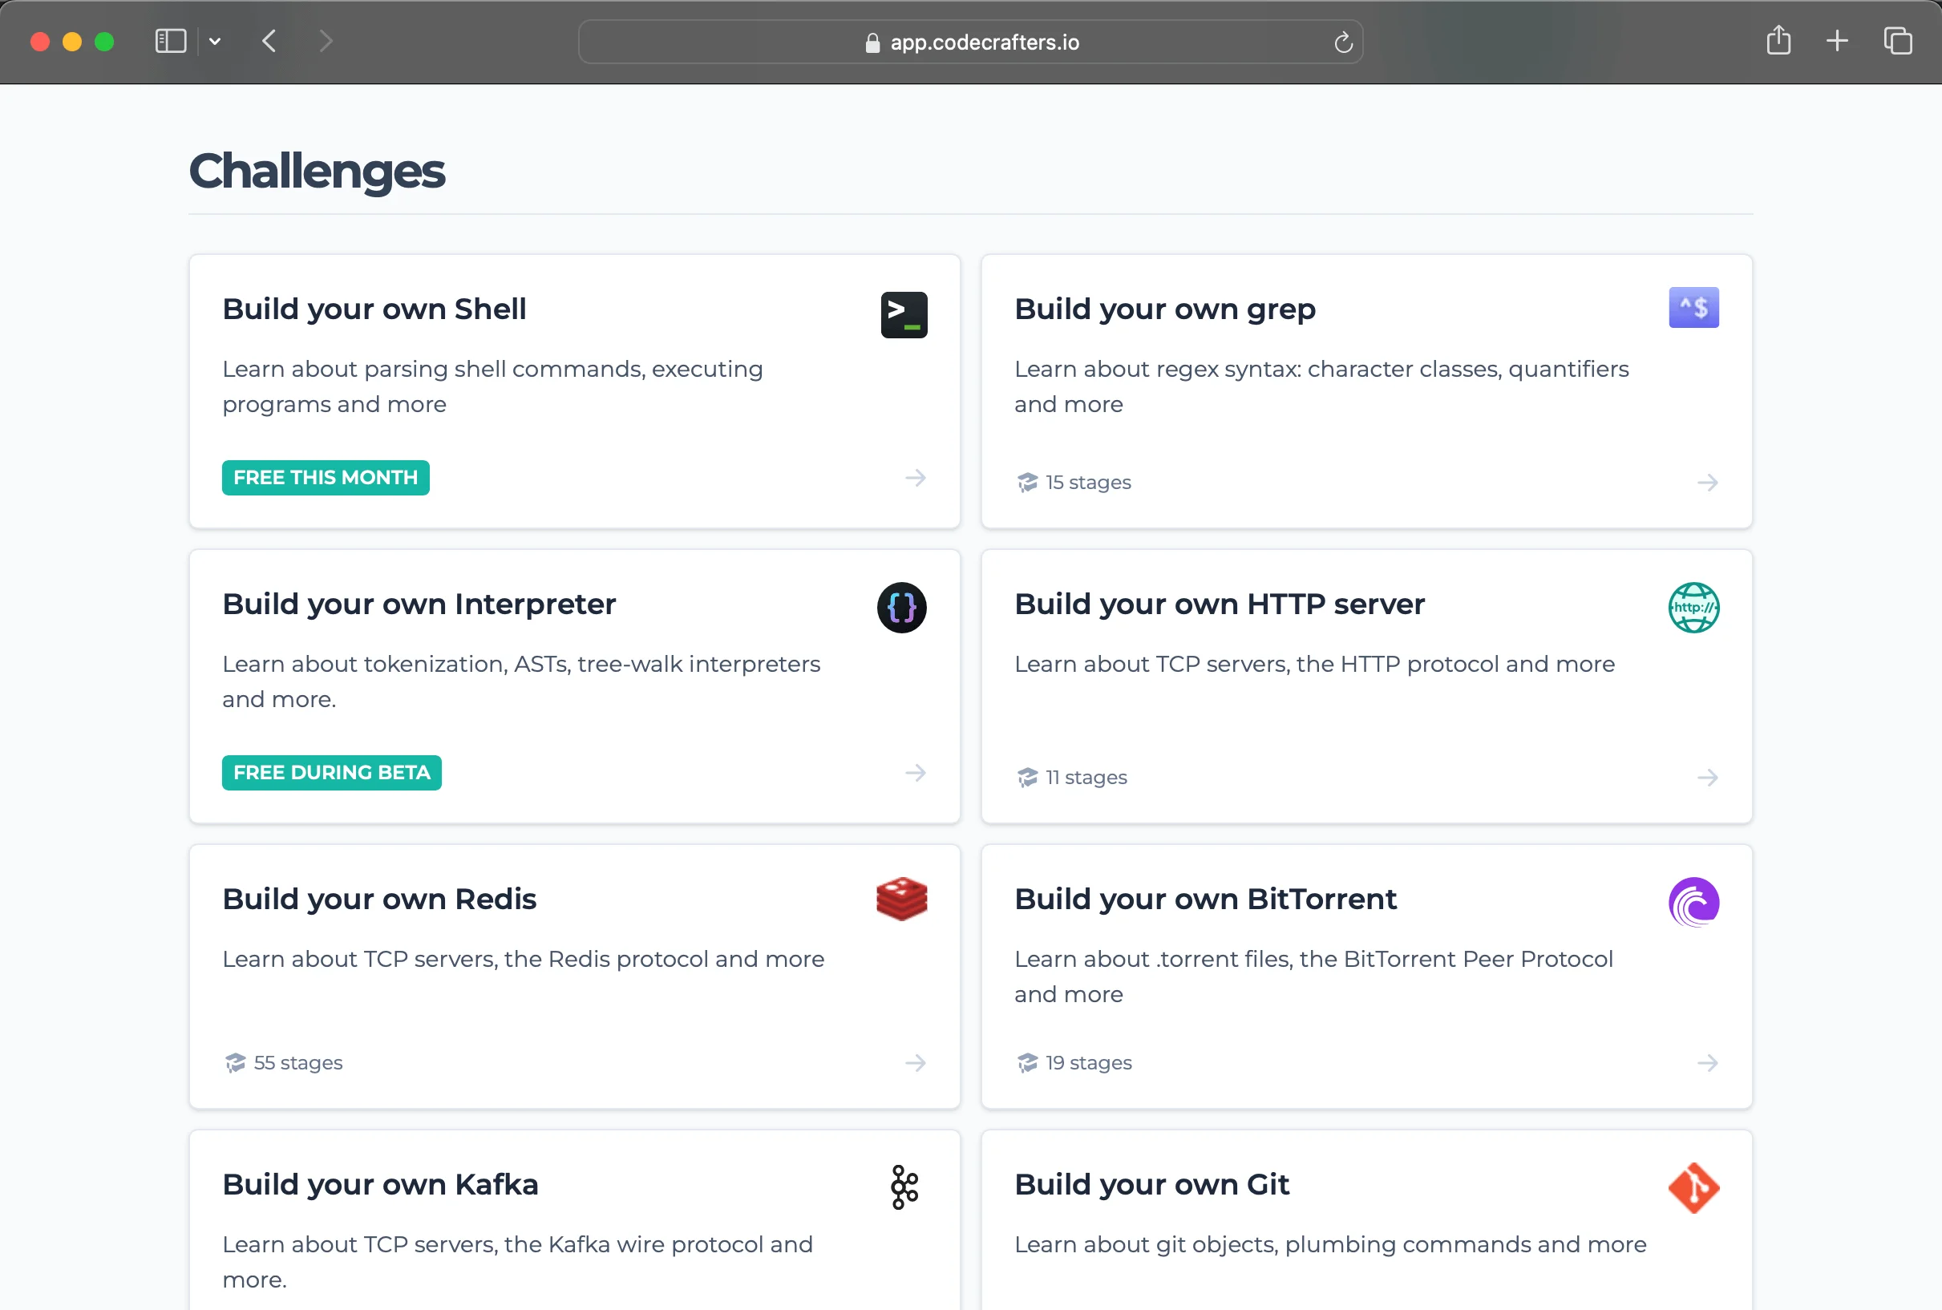This screenshot has width=1942, height=1310.
Task: Select the Build your own Shell terminal icon
Action: coord(904,315)
